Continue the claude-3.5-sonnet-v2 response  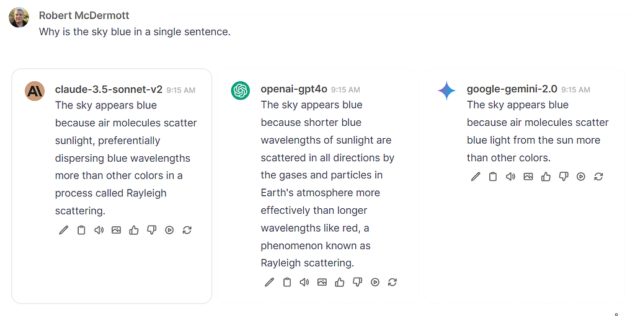[x=169, y=230]
